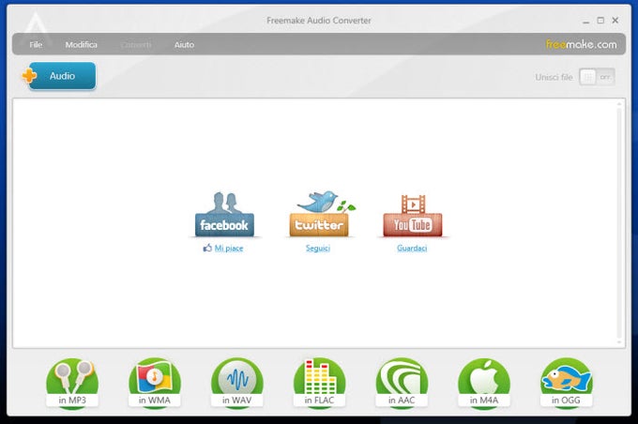Convert using the in AAC icon
638x424 pixels.
coord(402,383)
